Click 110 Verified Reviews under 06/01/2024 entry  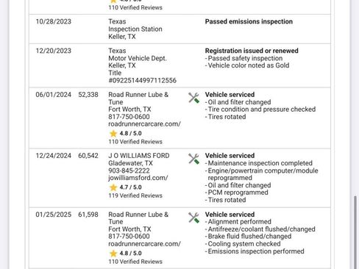coord(135,142)
